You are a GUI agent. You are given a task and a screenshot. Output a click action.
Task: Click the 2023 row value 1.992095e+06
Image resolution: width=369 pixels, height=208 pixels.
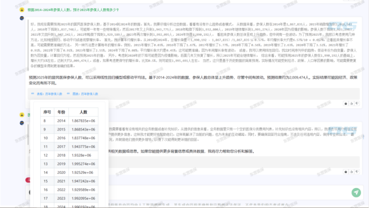pos(83,198)
